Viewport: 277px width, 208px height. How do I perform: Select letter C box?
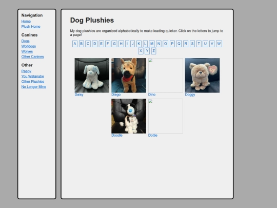point(88,44)
